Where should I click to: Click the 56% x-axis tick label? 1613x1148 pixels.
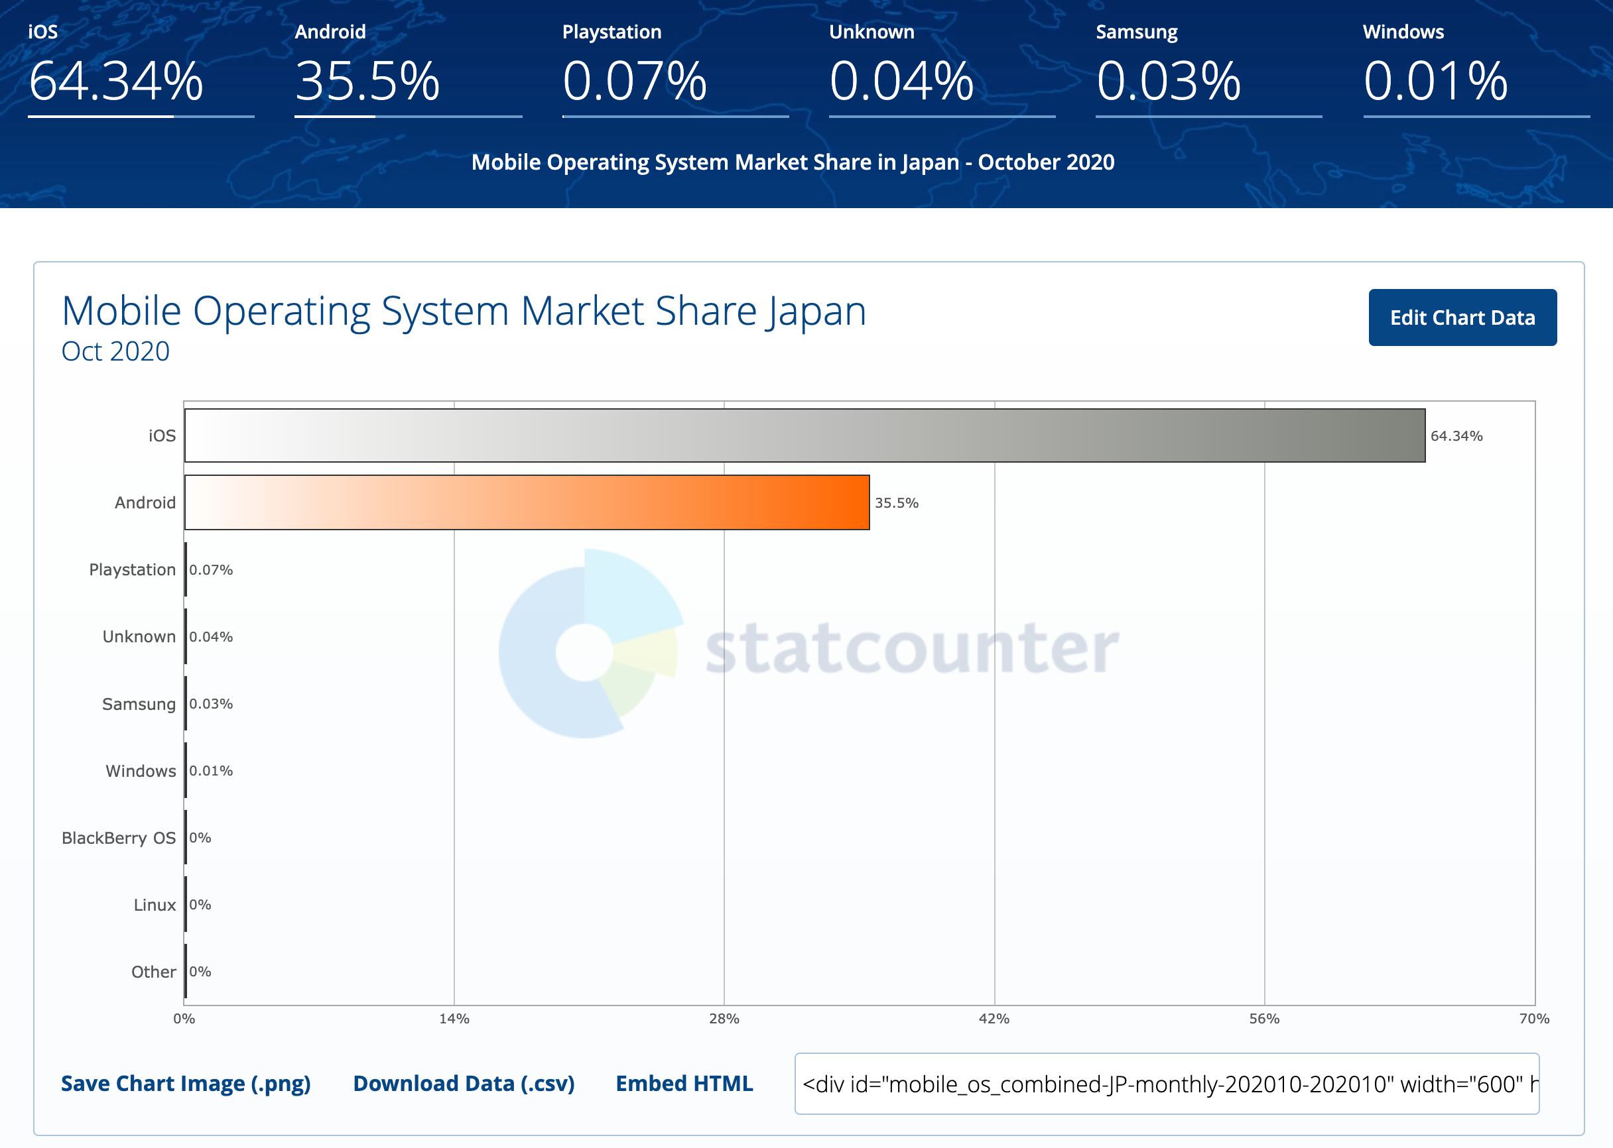1263,1019
